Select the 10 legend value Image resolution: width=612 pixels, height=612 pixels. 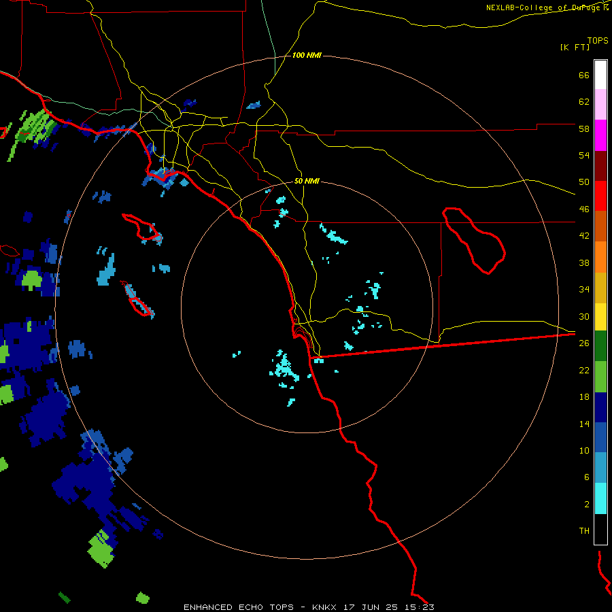pyautogui.click(x=584, y=450)
